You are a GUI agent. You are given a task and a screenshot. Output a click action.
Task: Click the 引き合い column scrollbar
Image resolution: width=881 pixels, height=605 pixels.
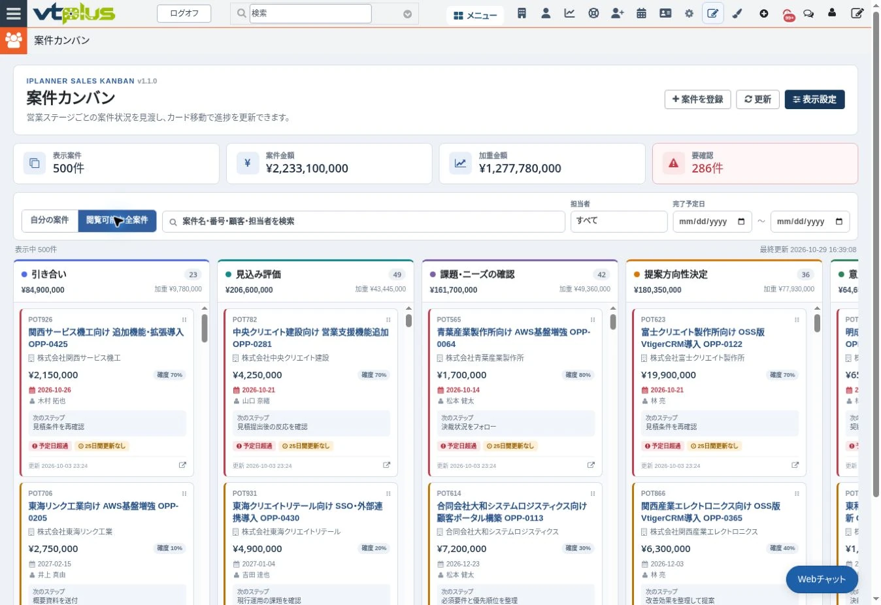[204, 329]
